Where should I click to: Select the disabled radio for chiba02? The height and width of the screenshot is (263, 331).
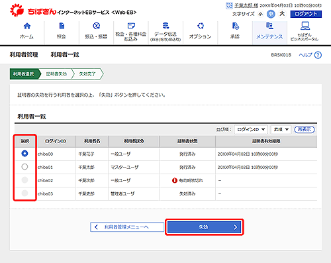(x=24, y=180)
